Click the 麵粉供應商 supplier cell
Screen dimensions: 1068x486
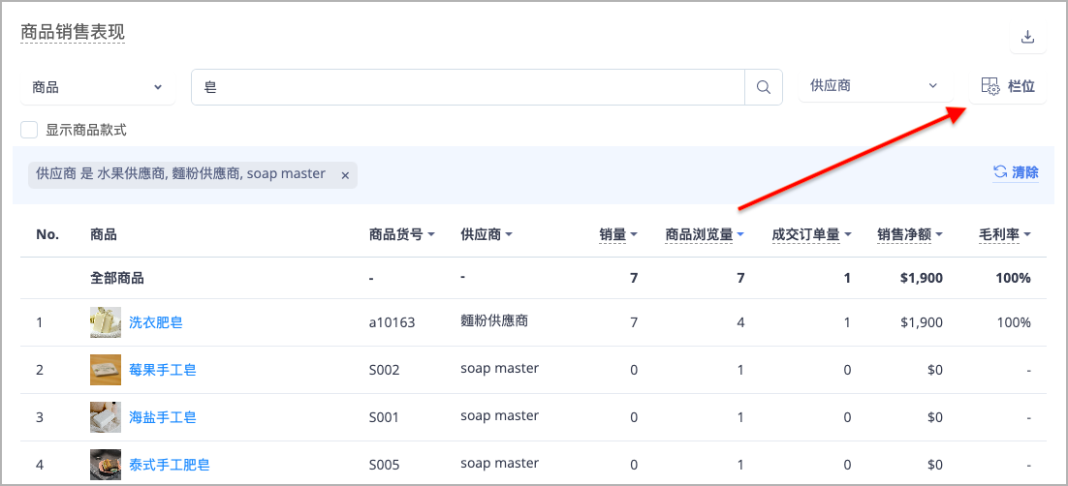(x=494, y=320)
